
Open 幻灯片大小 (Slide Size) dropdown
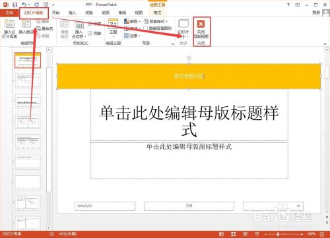183,28
